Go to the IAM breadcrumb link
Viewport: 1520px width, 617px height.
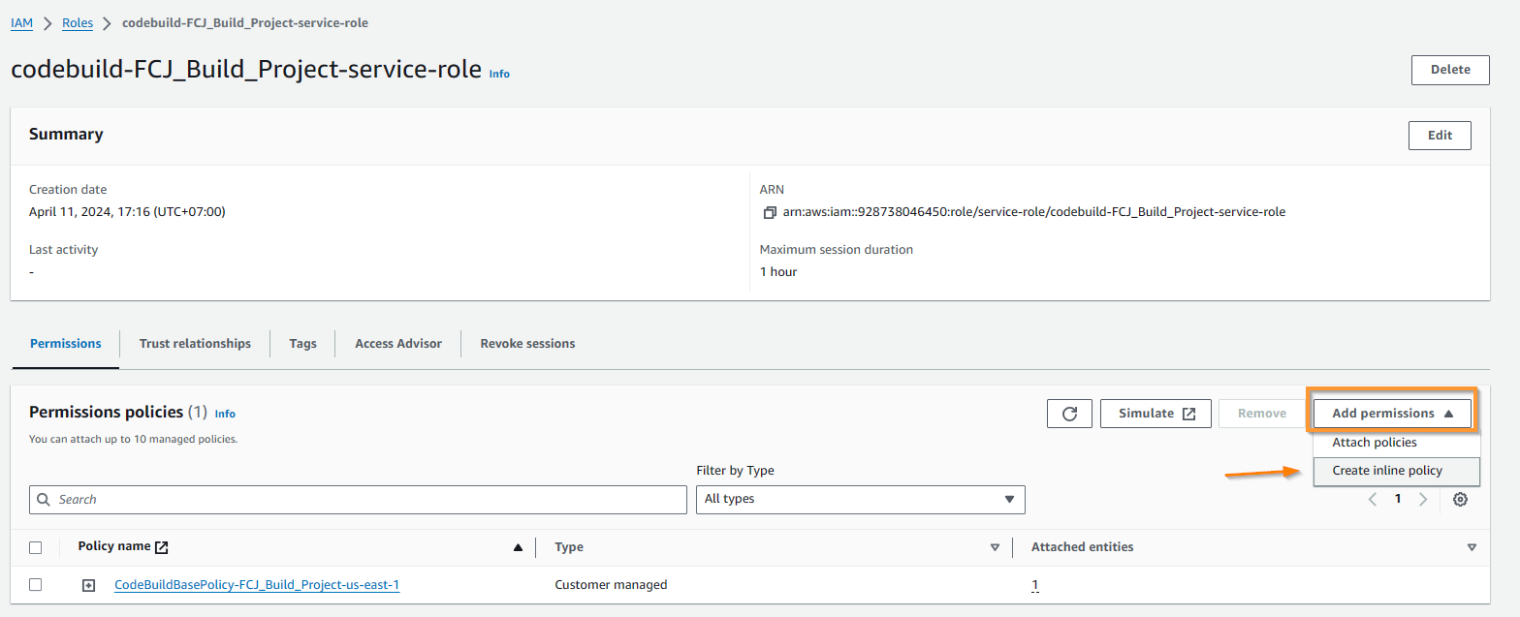click(x=21, y=23)
